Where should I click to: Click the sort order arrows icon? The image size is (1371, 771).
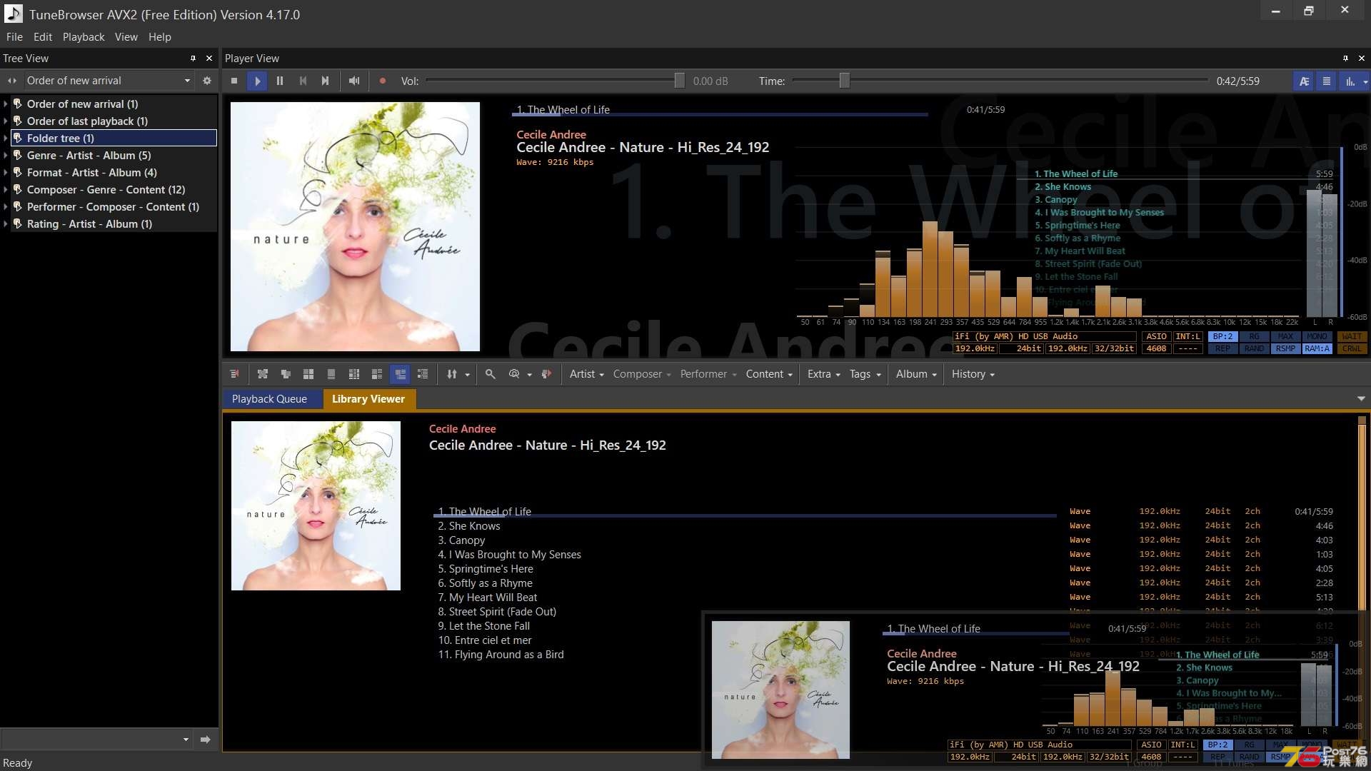pos(452,374)
